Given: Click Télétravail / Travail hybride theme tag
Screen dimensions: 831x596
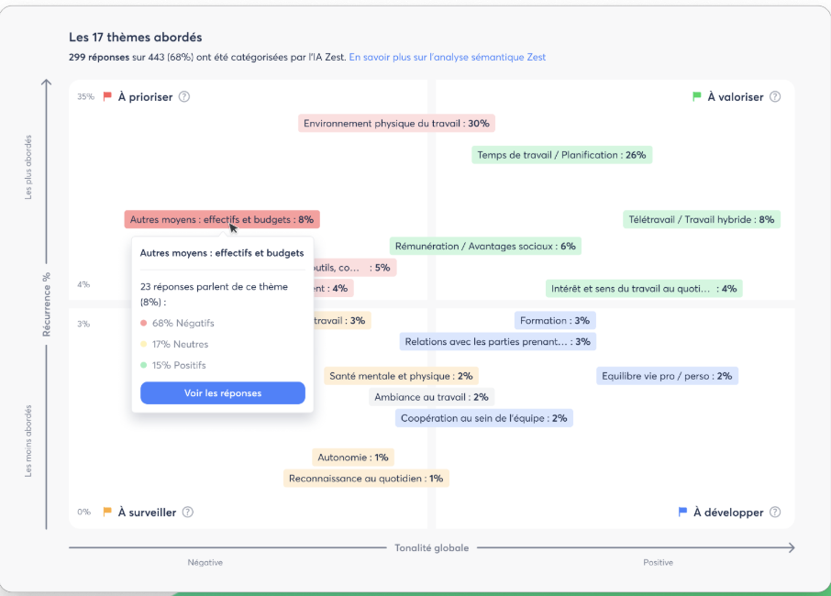Looking at the screenshot, I should point(702,219).
